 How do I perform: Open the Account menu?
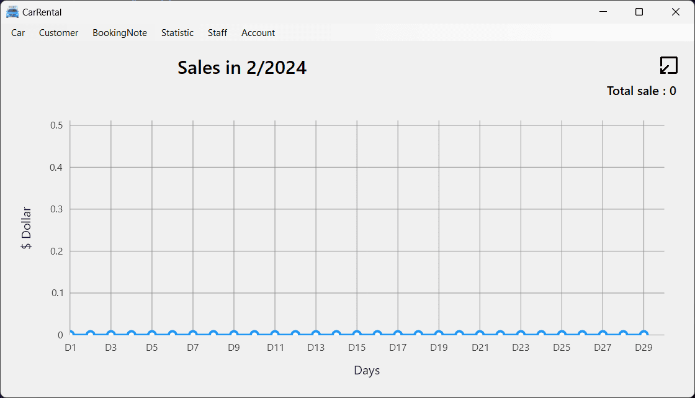pos(258,33)
